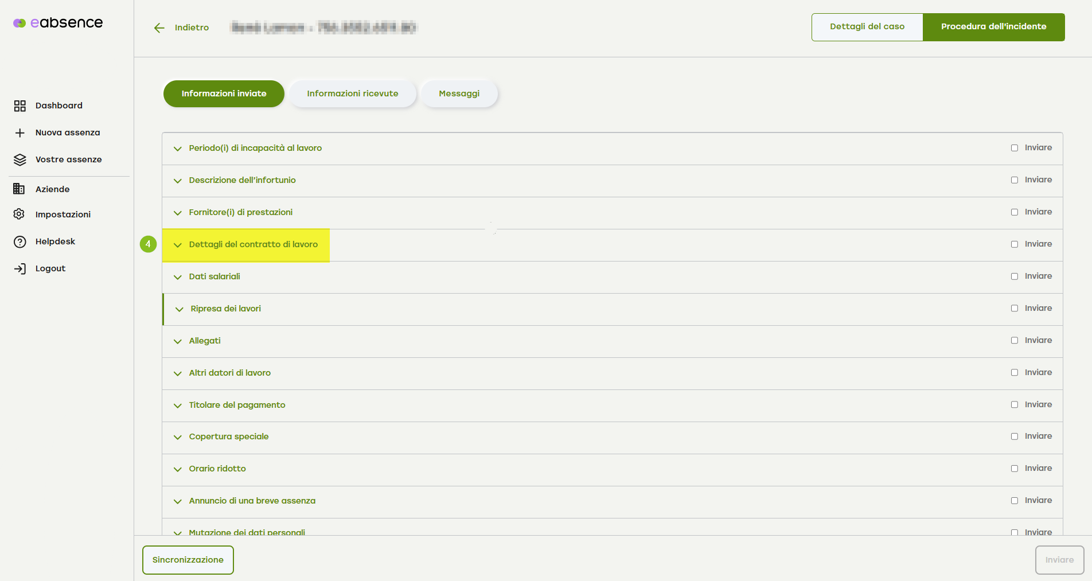Viewport: 1092px width, 581px height.
Task: Enable the Inviare checkbox for Allegati
Action: (1015, 341)
